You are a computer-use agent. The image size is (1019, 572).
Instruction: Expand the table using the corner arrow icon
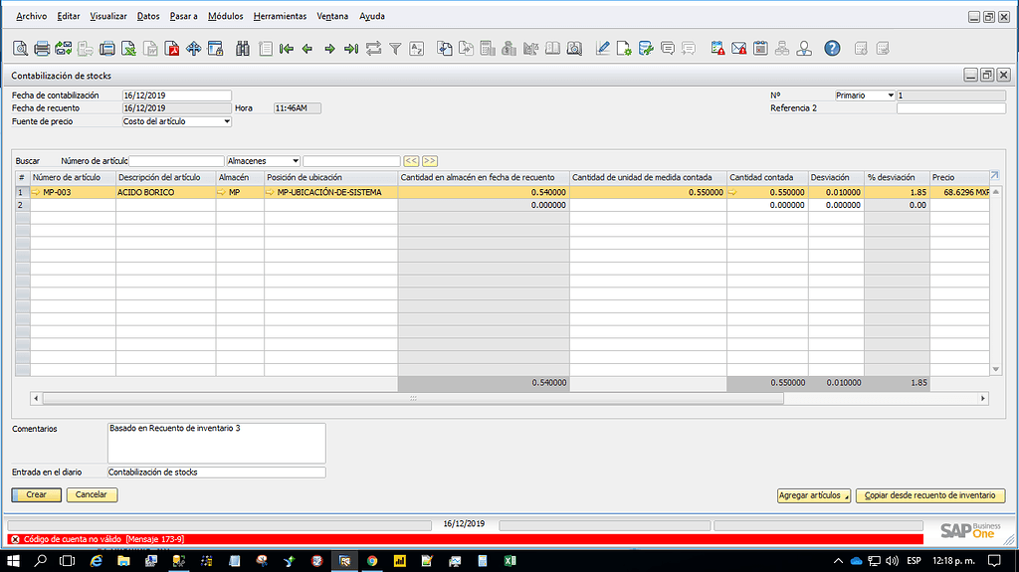994,175
